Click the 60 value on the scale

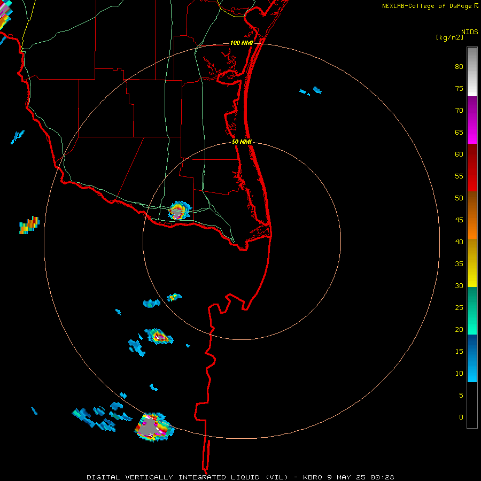pyautogui.click(x=459, y=154)
